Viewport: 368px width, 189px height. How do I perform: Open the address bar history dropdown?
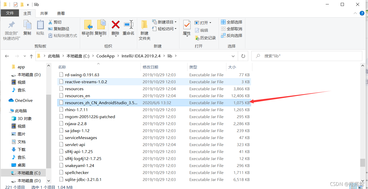click(233, 56)
